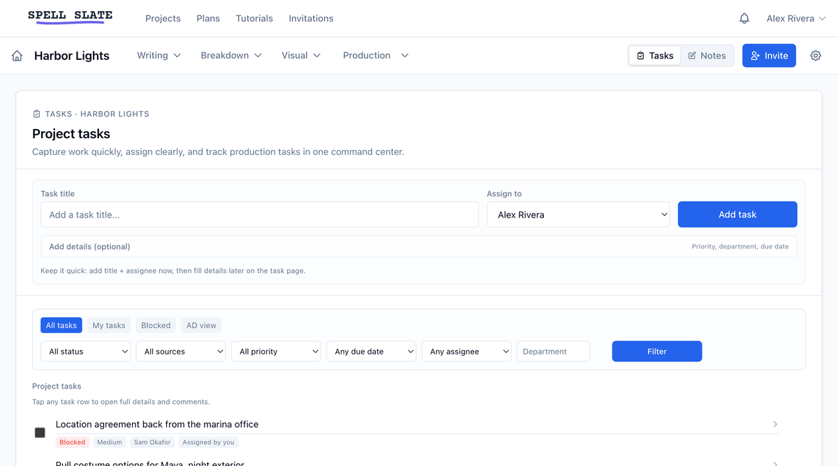The height and width of the screenshot is (466, 838).
Task: Expand the Breakdown menu
Action: [x=231, y=56]
